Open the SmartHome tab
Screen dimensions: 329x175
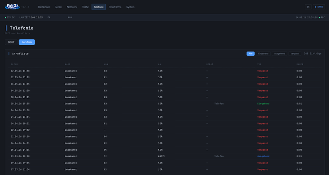[115, 7]
